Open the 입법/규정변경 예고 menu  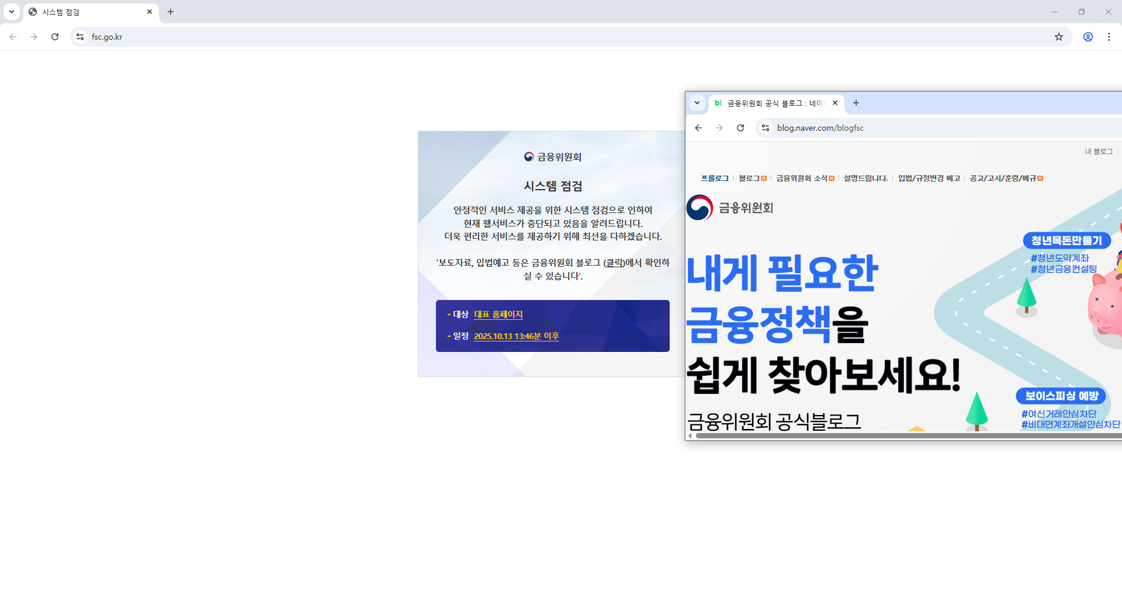[929, 178]
